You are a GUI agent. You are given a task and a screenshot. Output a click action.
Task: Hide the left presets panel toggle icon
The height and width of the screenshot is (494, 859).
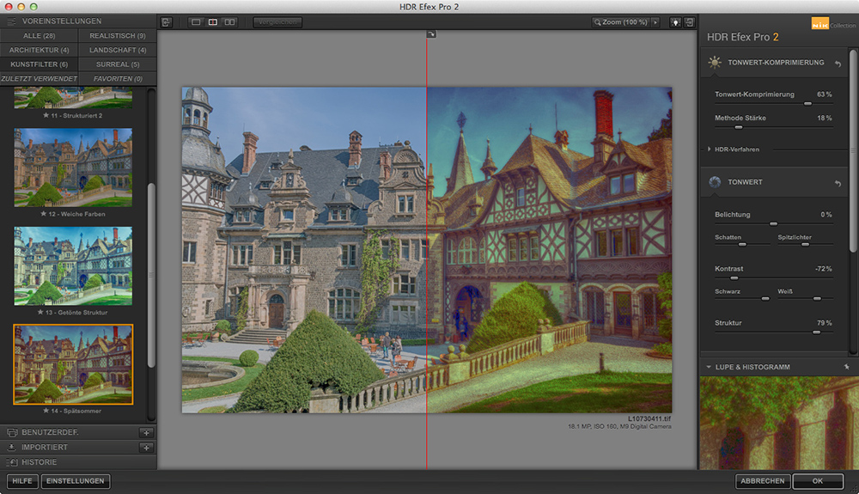pyautogui.click(x=166, y=21)
